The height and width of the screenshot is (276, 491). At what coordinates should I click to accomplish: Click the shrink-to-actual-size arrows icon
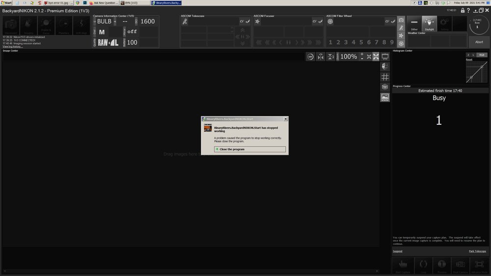tap(369, 56)
